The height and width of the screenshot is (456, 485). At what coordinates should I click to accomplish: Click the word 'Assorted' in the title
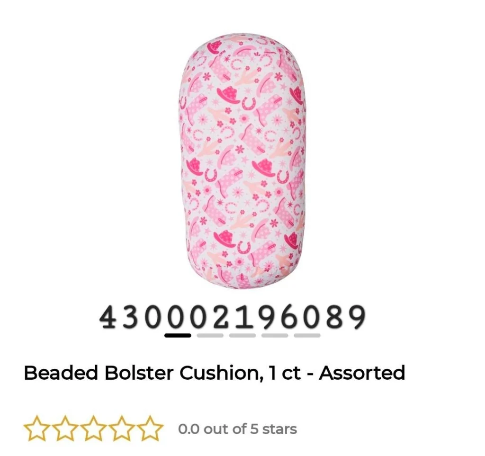tap(362, 373)
